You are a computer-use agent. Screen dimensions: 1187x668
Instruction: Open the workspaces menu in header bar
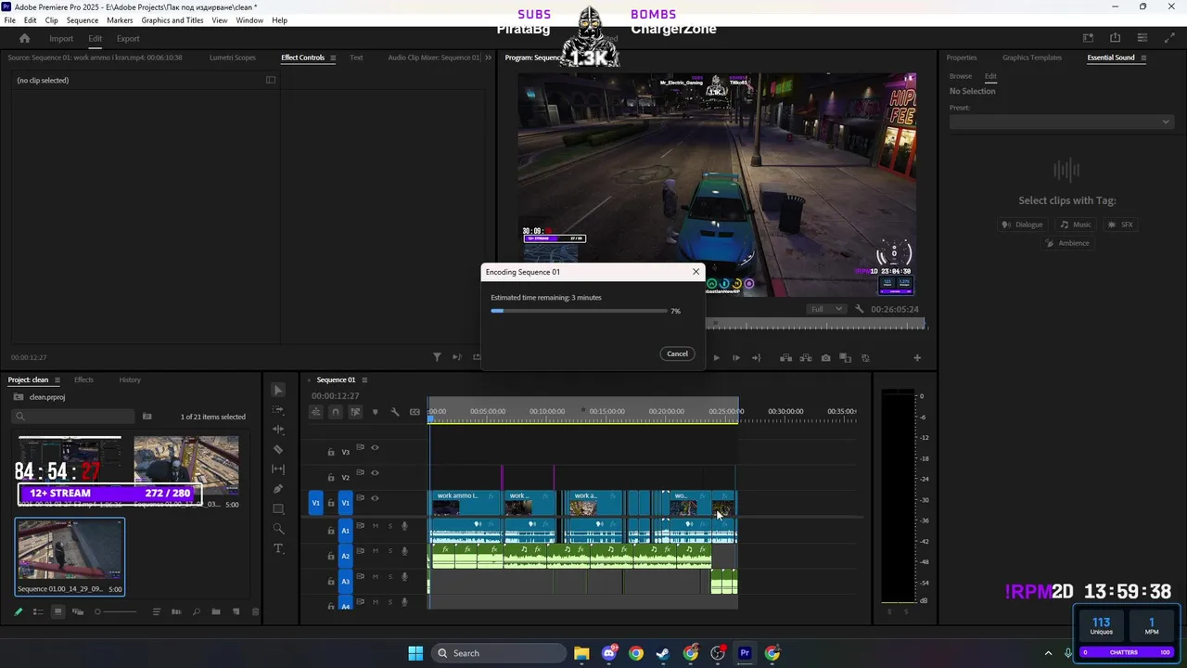1089,38
